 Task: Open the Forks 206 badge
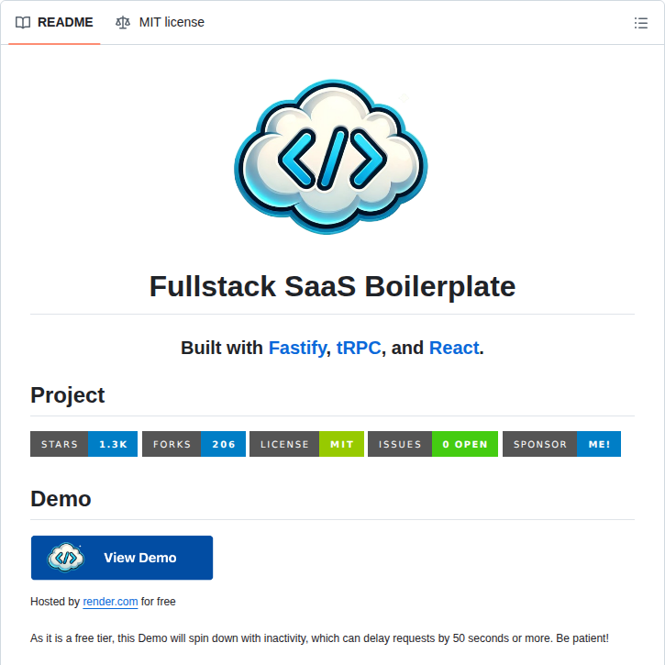[194, 444]
